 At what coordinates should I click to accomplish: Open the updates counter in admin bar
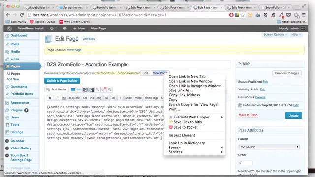pyautogui.click(x=53, y=29)
